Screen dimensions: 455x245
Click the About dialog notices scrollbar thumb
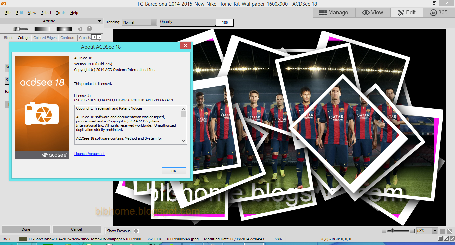point(183,114)
